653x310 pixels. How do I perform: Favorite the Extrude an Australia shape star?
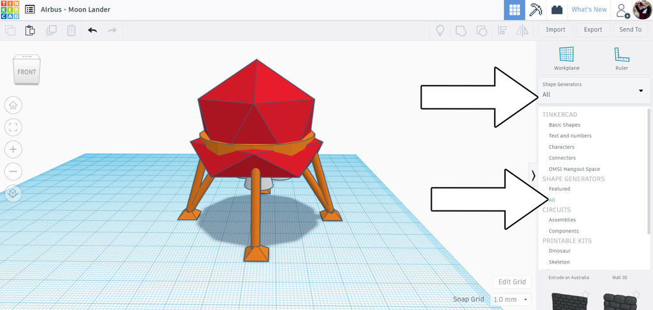pyautogui.click(x=585, y=295)
